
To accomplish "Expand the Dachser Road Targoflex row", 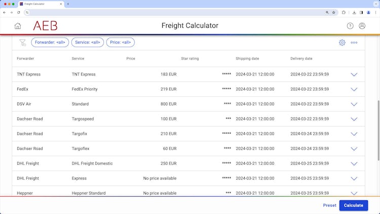I will pyautogui.click(x=354, y=149).
